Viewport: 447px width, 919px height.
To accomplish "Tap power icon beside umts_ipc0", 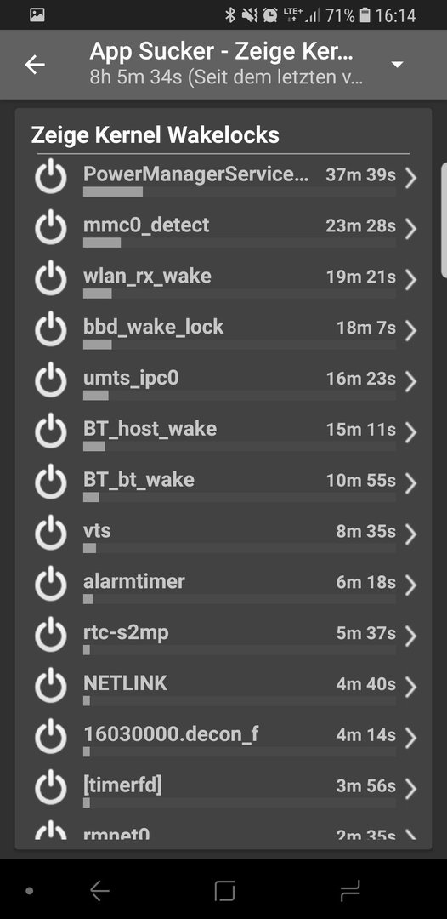I will click(x=51, y=380).
